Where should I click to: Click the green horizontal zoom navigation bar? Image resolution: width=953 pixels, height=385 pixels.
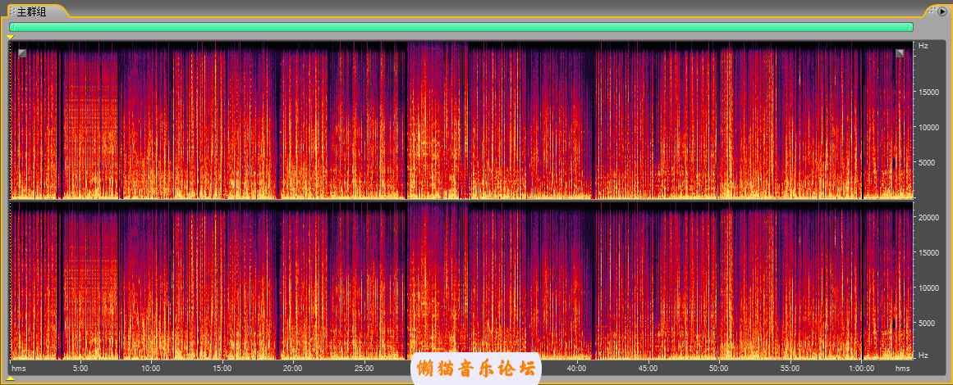[461, 27]
